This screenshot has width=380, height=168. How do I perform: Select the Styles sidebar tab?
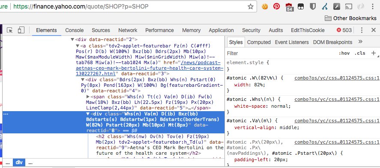click(236, 42)
